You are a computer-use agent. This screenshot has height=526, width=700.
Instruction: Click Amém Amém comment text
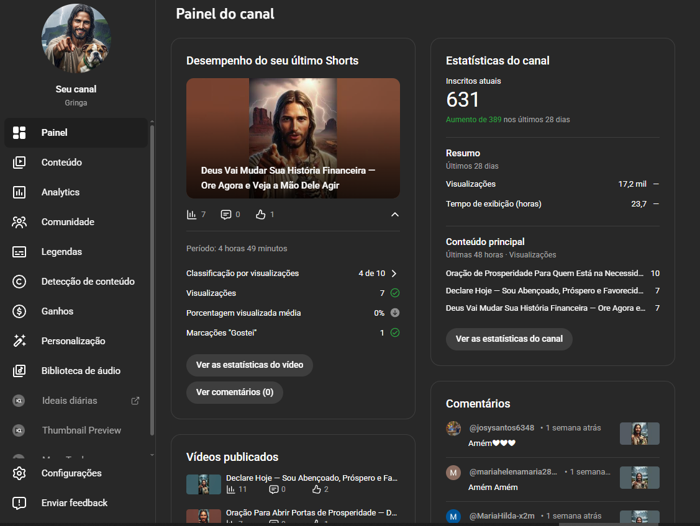click(x=493, y=487)
